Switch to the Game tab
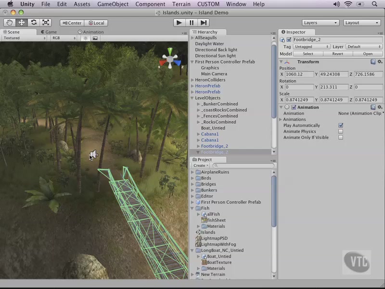This screenshot has width=385, height=289. (x=51, y=32)
